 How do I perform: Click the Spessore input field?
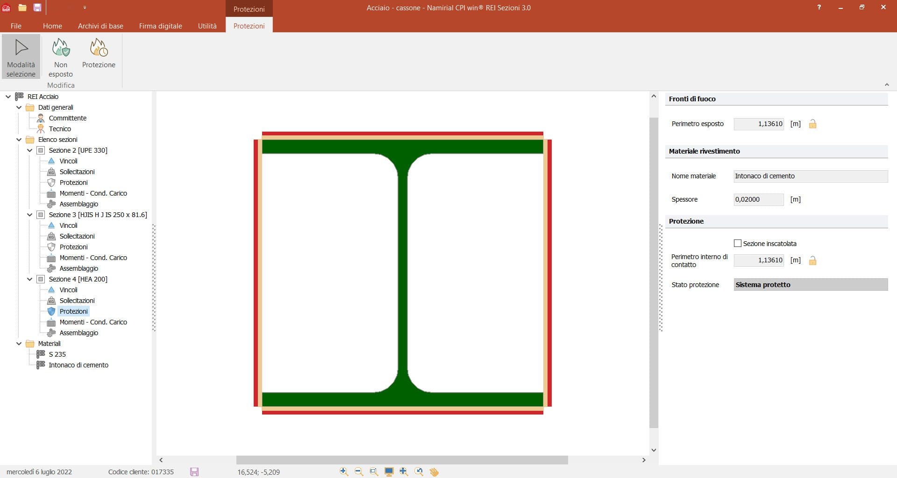point(758,199)
